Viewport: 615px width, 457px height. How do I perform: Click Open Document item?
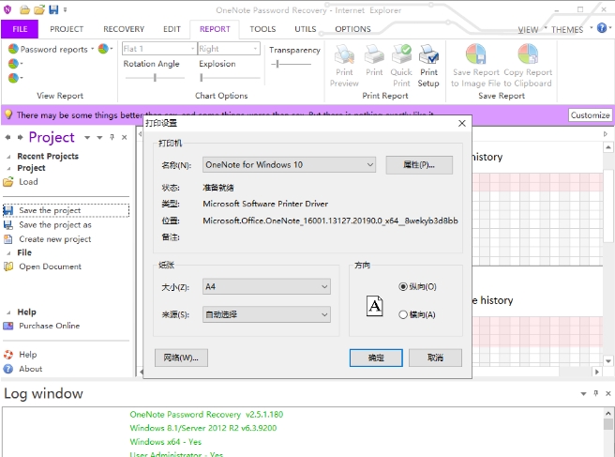[x=42, y=267]
